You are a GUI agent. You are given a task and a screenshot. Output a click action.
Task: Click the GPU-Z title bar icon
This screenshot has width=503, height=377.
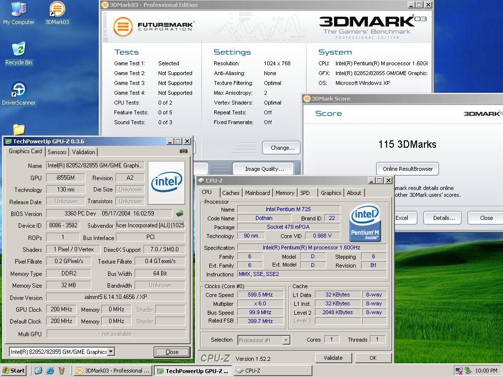8,141
